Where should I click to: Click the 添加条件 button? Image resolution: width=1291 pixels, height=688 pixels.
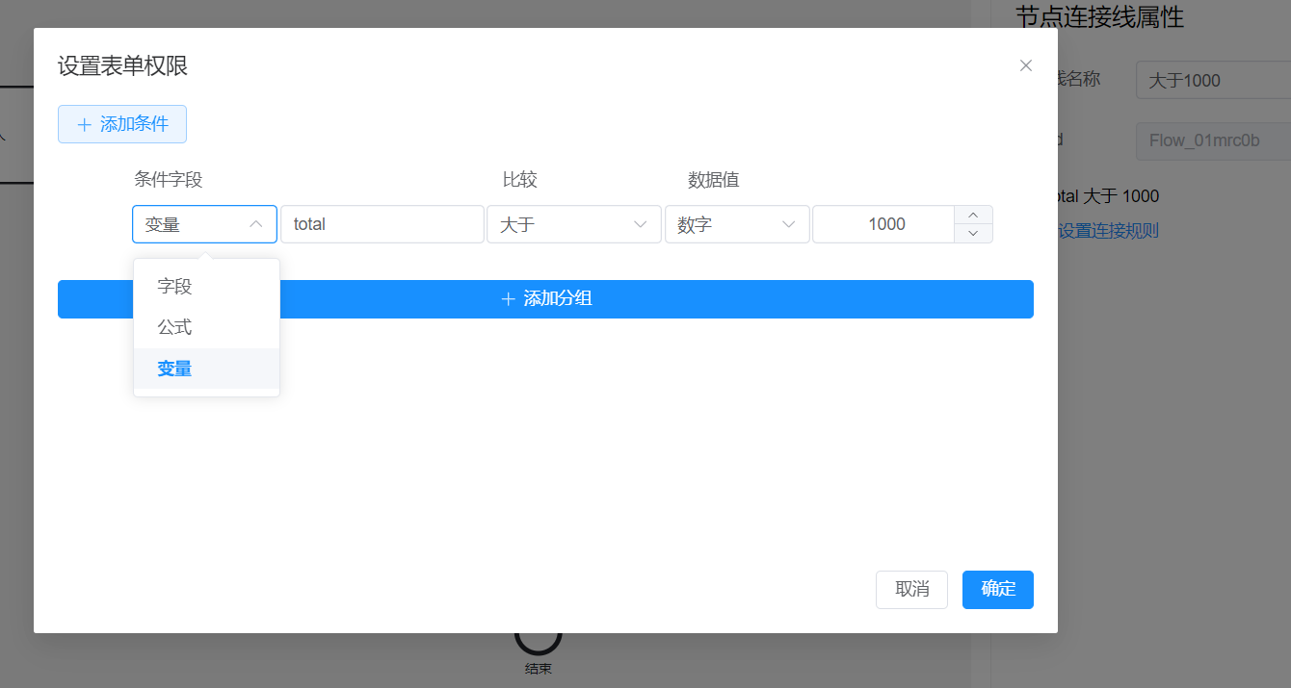tap(122, 124)
